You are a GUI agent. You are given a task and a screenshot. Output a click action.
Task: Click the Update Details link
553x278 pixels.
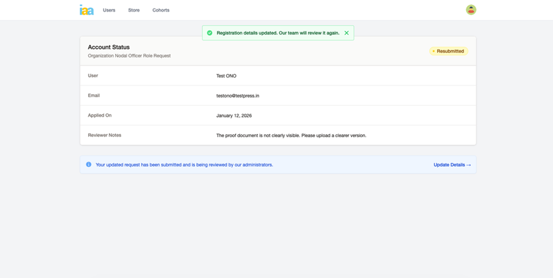tap(452, 165)
